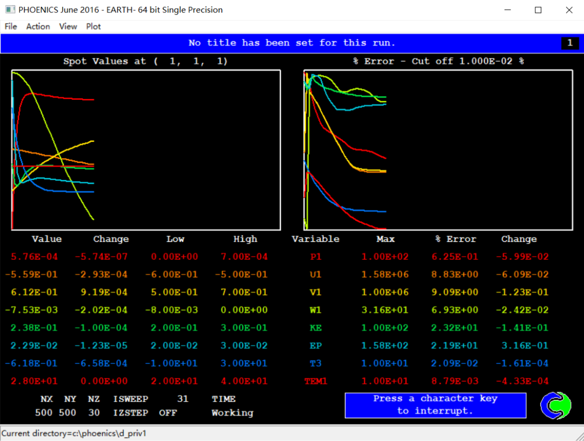This screenshot has width=584, height=441.
Task: Click the Low column header
Action: pos(175,239)
